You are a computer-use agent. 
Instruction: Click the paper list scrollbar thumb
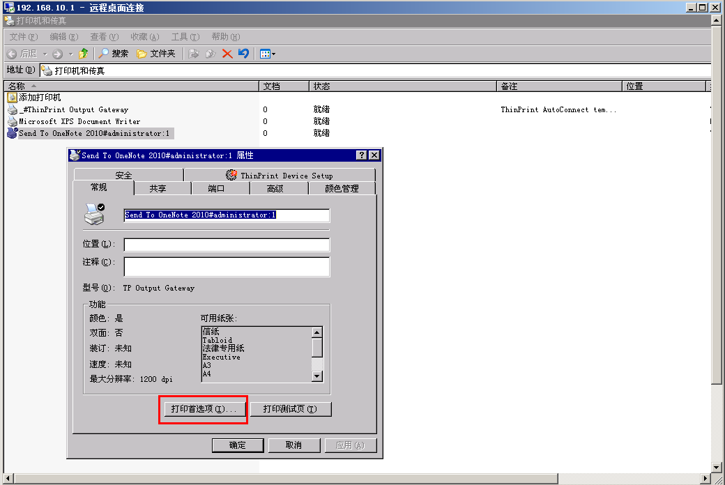click(x=317, y=348)
